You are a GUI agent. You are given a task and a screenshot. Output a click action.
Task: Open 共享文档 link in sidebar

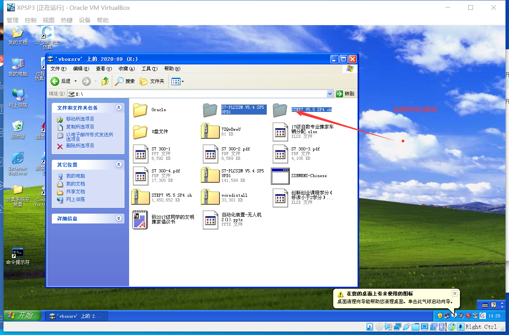coord(75,192)
